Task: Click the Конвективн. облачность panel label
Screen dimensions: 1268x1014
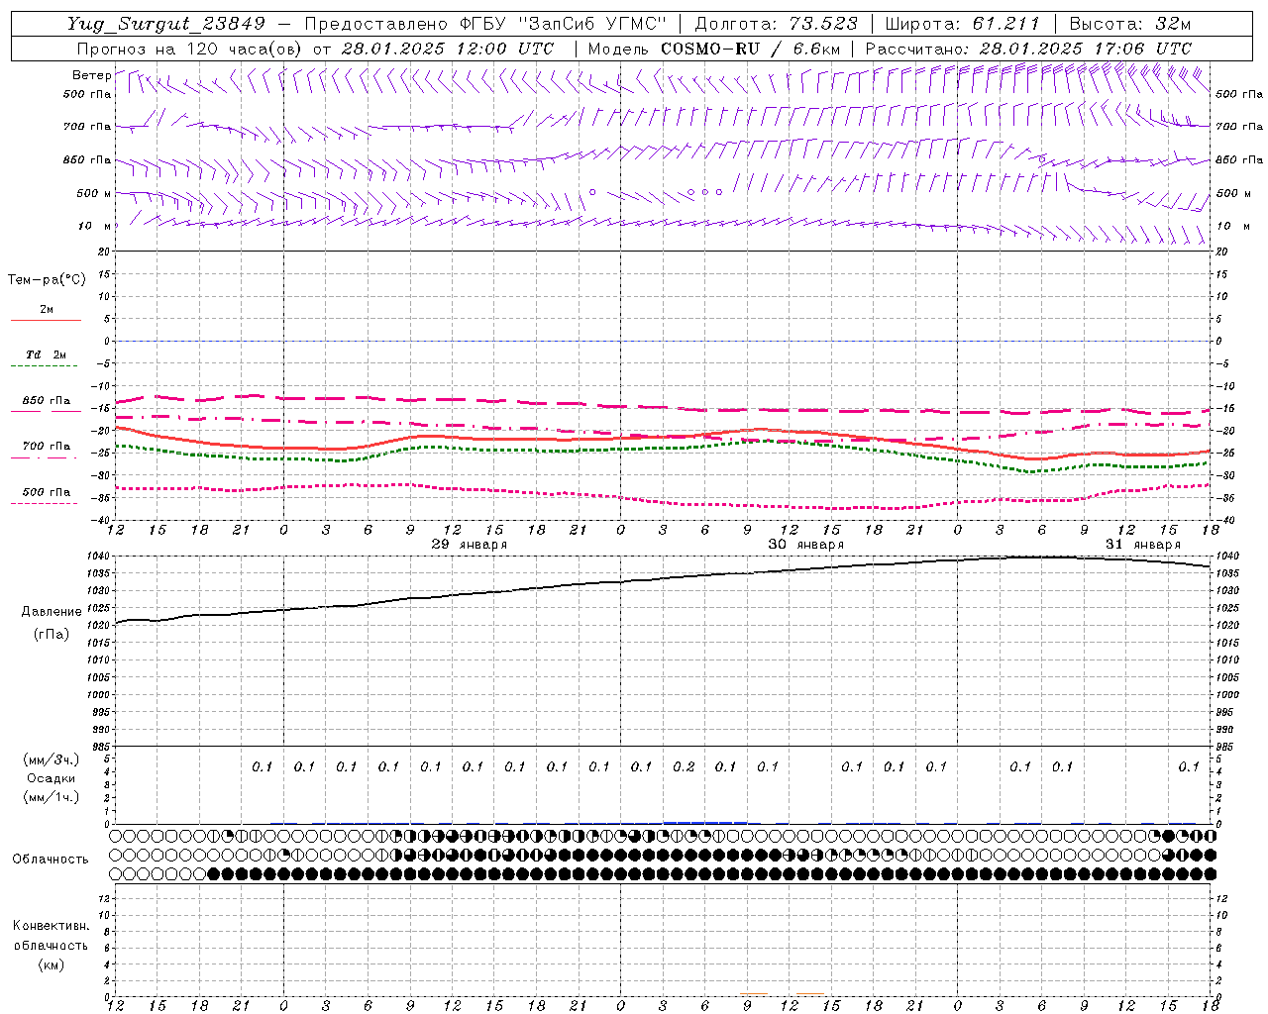Action: [x=51, y=936]
